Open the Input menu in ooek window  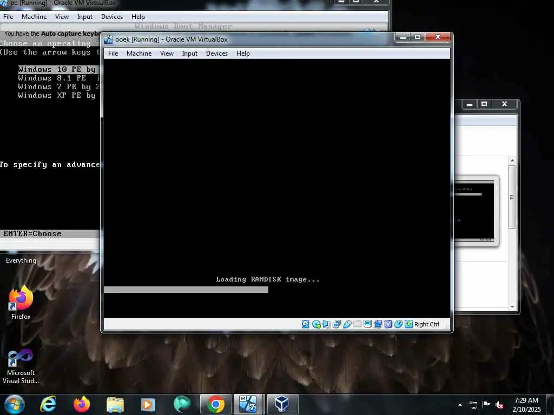(190, 53)
